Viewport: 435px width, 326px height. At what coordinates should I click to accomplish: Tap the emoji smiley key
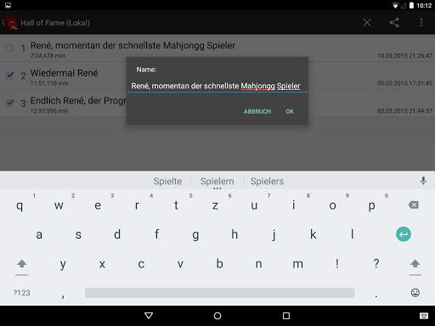415,293
